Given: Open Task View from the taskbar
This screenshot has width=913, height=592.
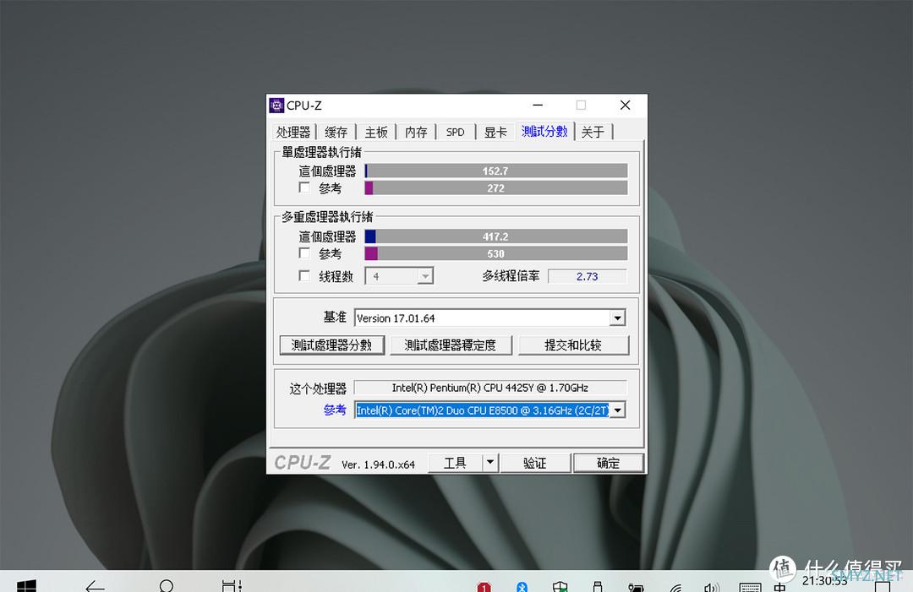Looking at the screenshot, I should click(232, 585).
